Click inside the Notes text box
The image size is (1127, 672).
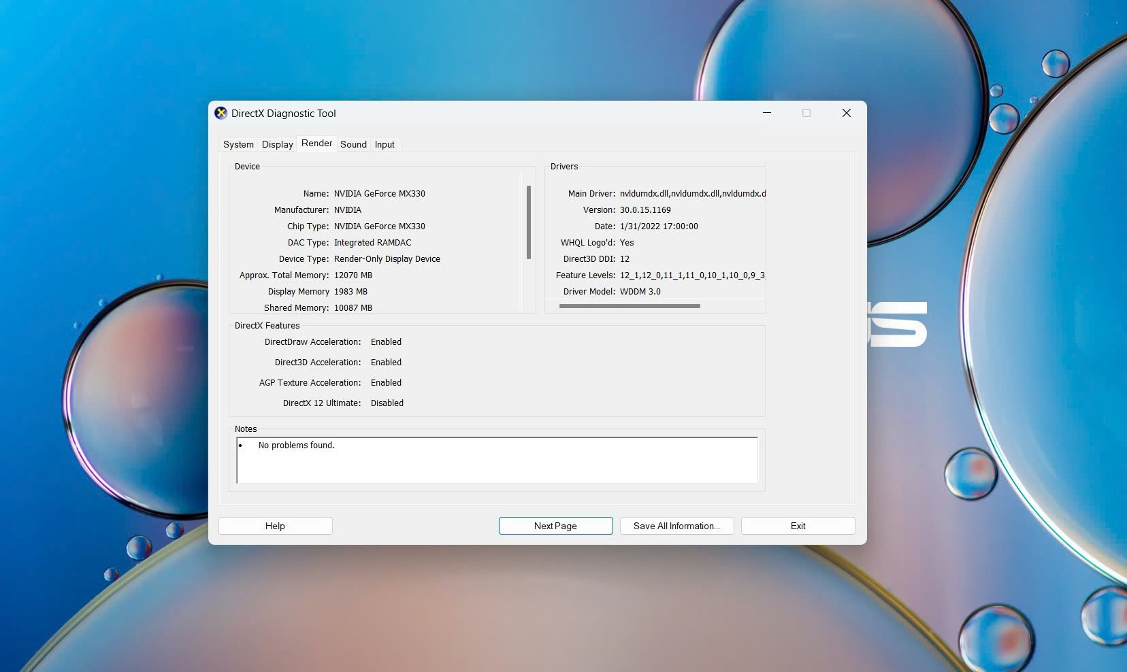pos(497,460)
